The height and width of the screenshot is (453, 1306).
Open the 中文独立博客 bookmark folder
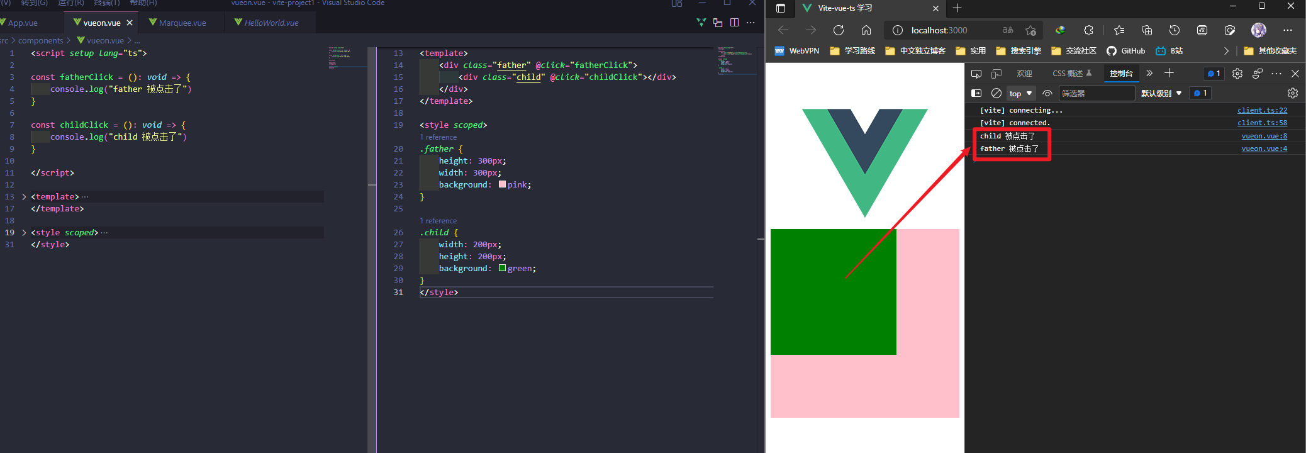915,51
